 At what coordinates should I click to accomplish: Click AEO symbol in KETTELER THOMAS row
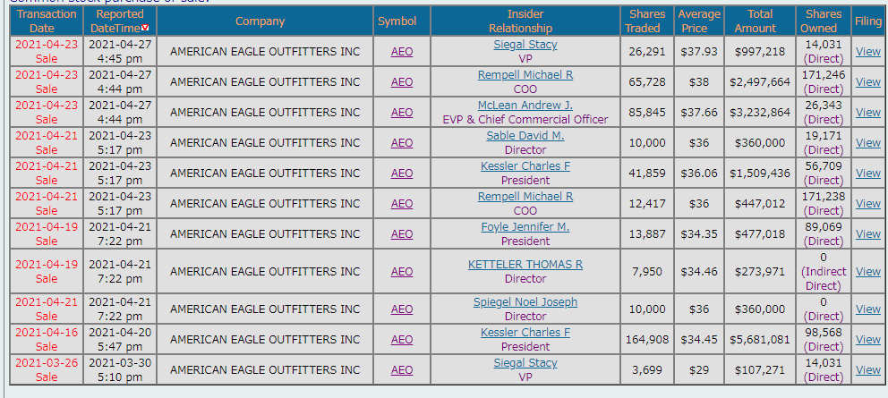pos(402,271)
